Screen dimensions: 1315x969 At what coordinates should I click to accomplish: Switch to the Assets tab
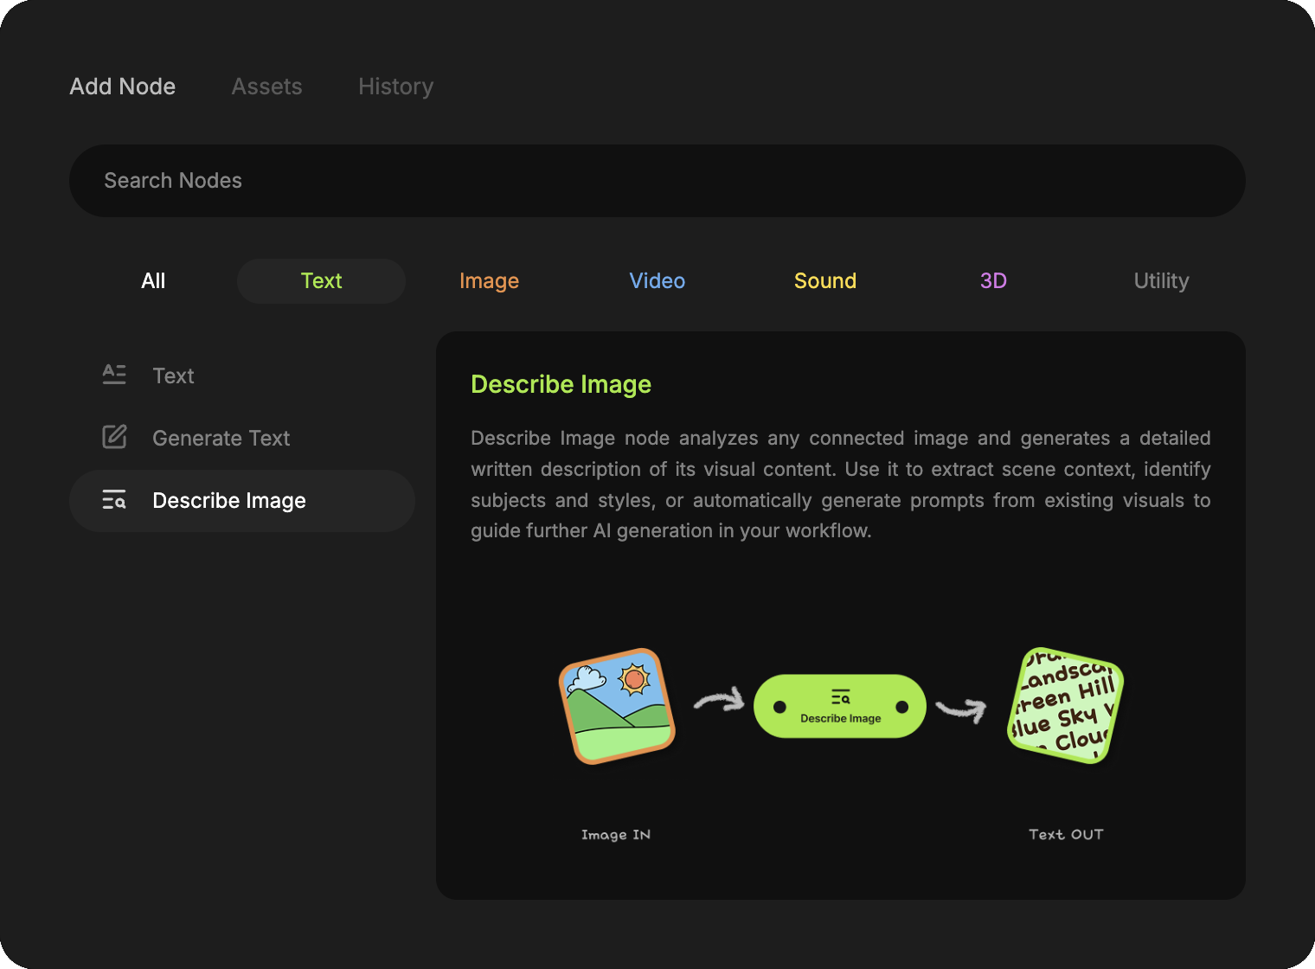266,87
